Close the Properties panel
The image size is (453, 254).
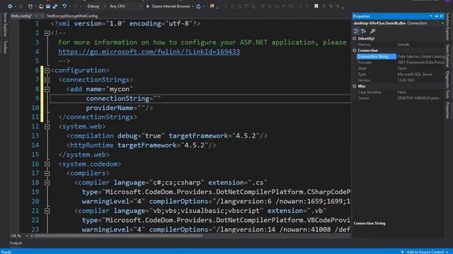(x=442, y=16)
